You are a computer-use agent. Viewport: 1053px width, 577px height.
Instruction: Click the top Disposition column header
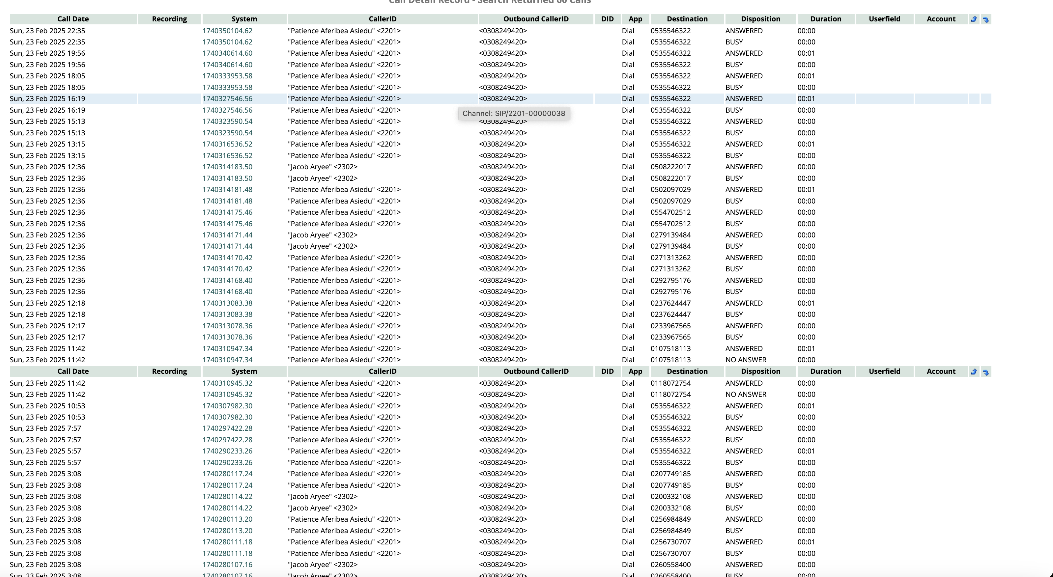click(x=760, y=19)
